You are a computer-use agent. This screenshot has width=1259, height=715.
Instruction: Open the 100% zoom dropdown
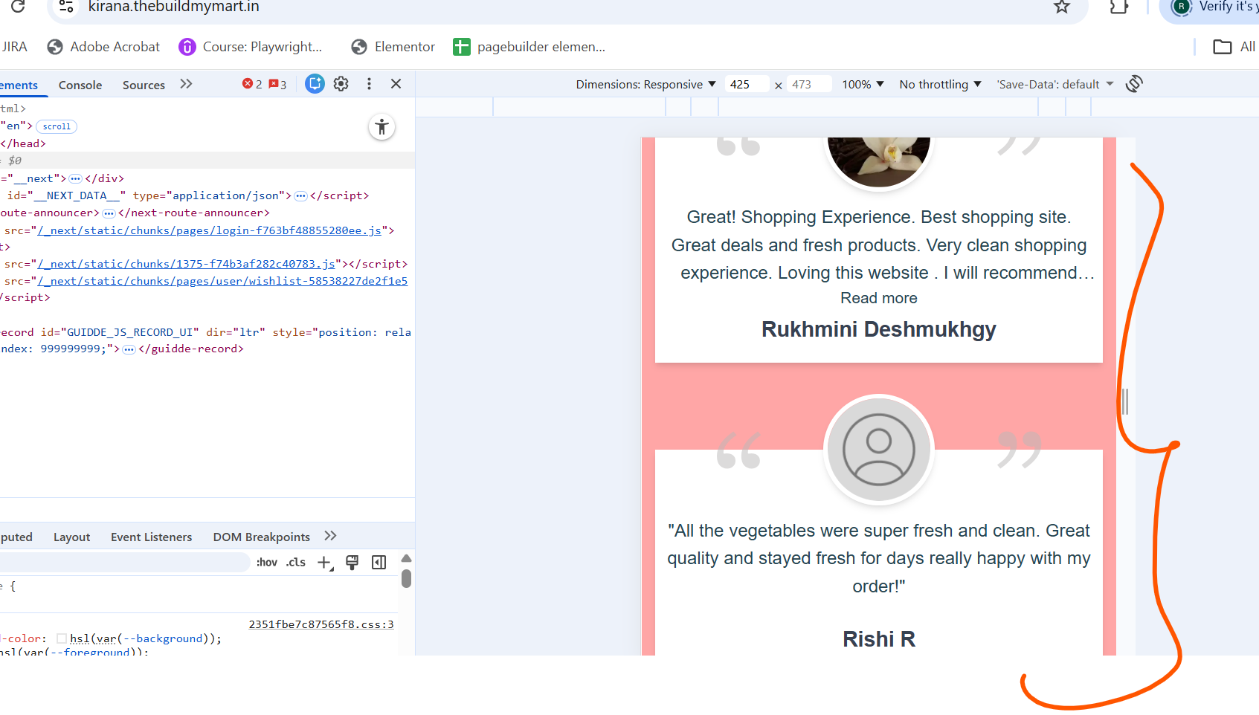[x=863, y=85]
